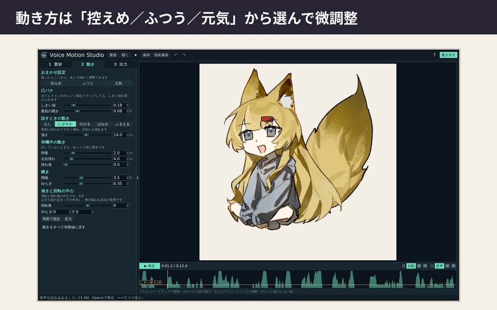The width and height of the screenshot is (497, 310).
Task: Select the はねる talking motion
Action: pyautogui.click(x=103, y=124)
